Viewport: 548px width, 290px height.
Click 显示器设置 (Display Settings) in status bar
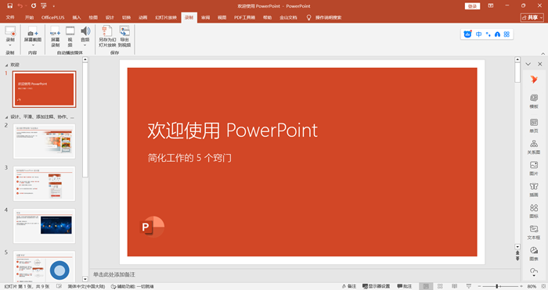377,286
